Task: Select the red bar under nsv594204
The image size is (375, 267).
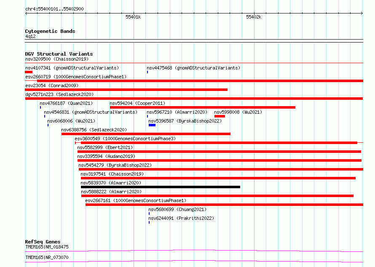Action: click(203, 107)
